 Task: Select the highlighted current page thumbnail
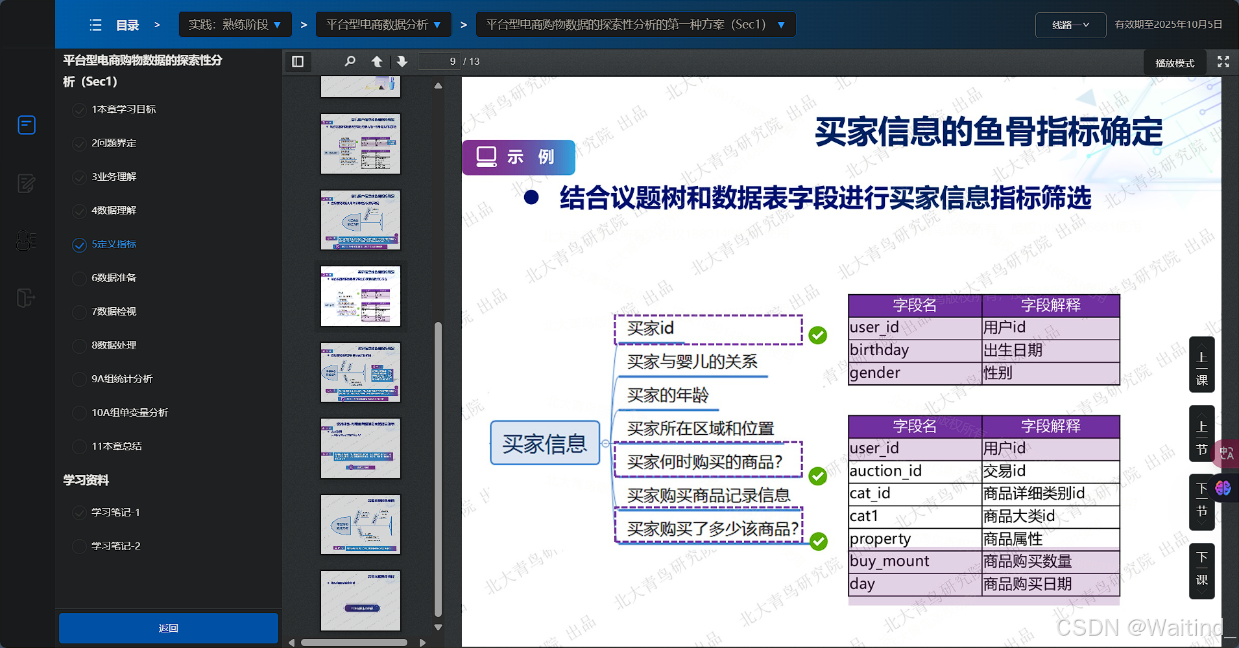pyautogui.click(x=361, y=296)
